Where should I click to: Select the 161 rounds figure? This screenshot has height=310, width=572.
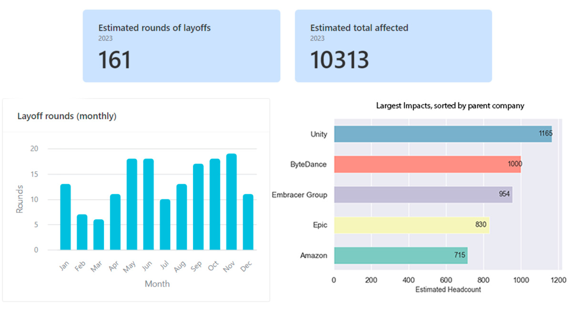coord(114,60)
